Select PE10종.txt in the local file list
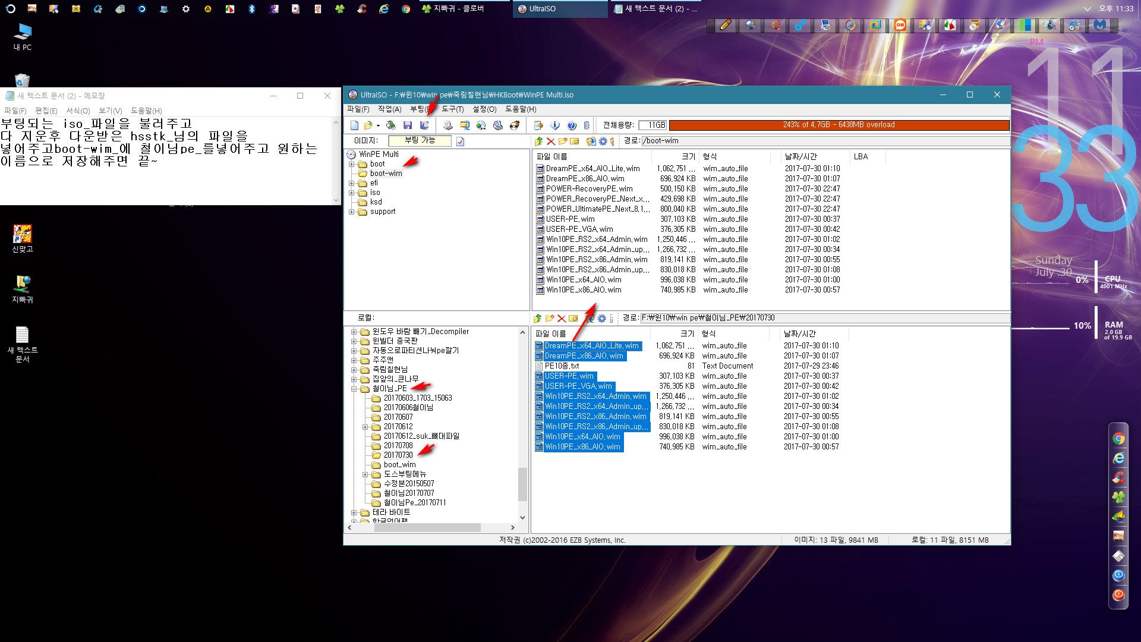The image size is (1141, 642). click(562, 366)
